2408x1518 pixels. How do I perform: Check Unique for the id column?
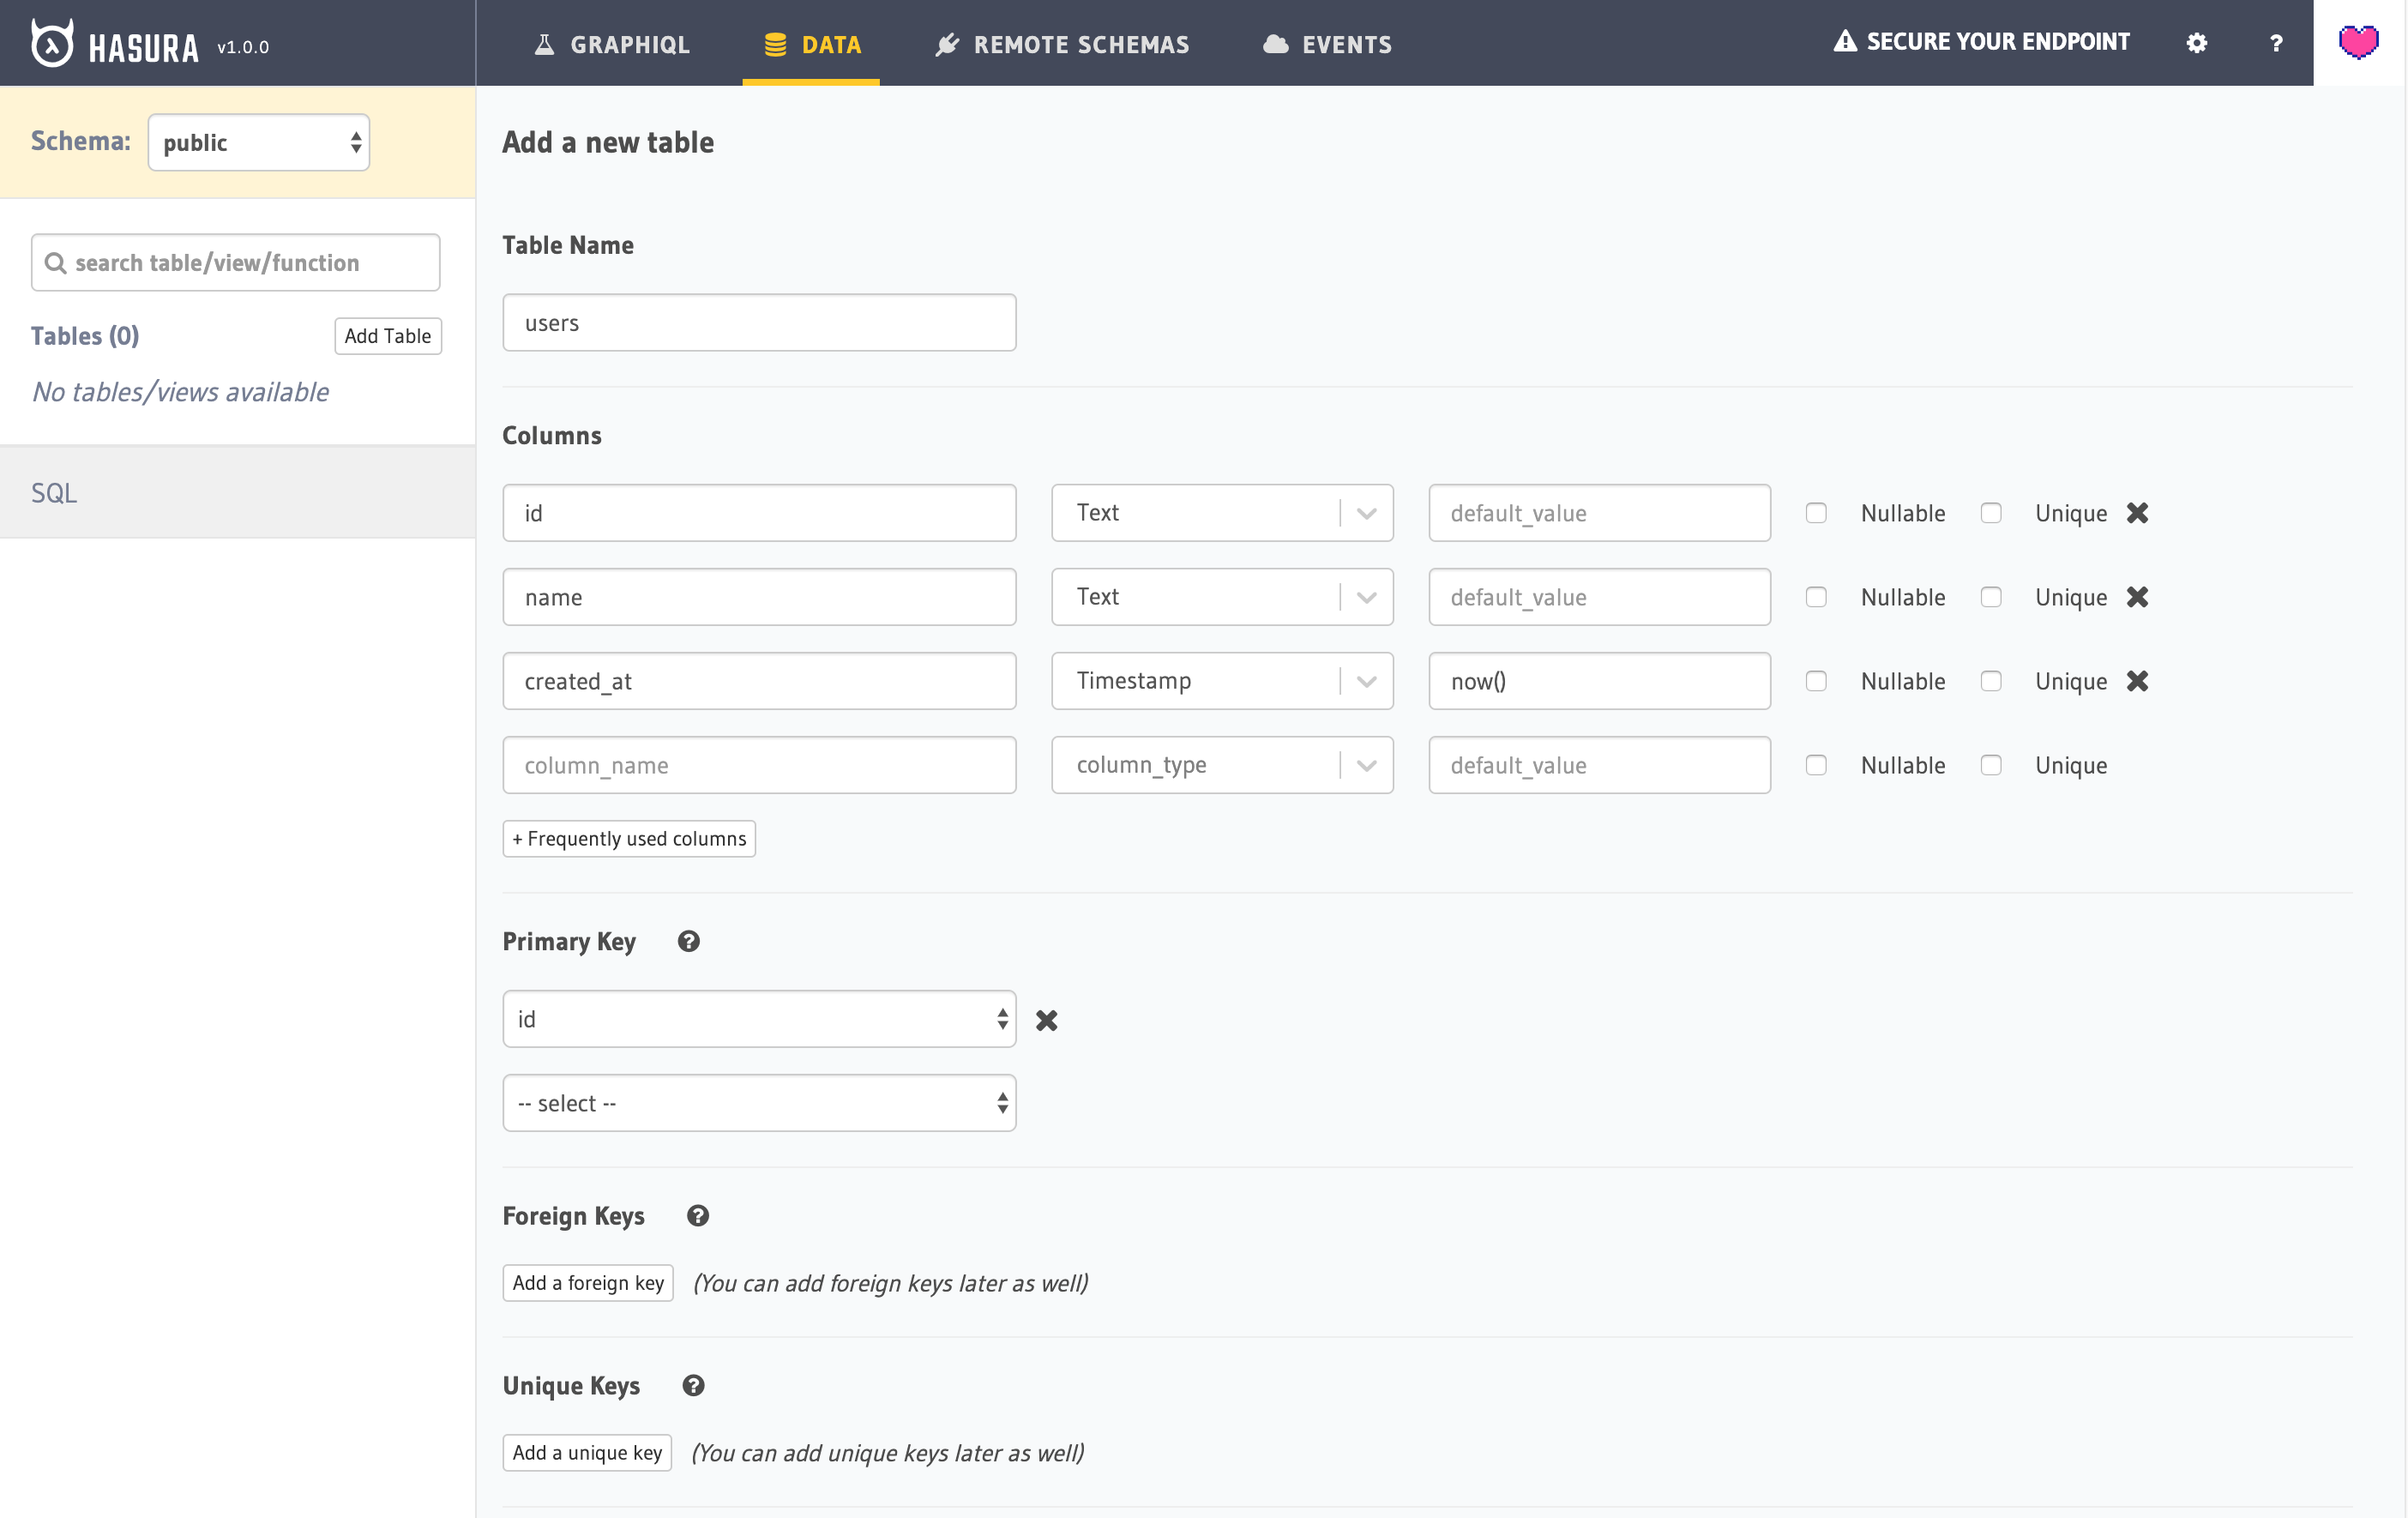(1990, 513)
